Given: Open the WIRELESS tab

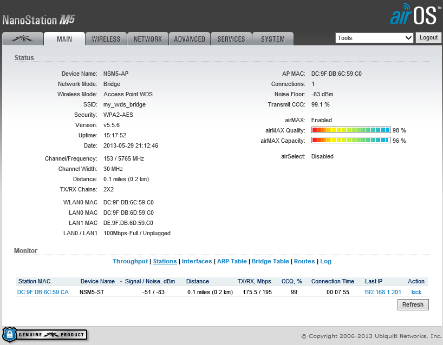Looking at the screenshot, I should (106, 39).
